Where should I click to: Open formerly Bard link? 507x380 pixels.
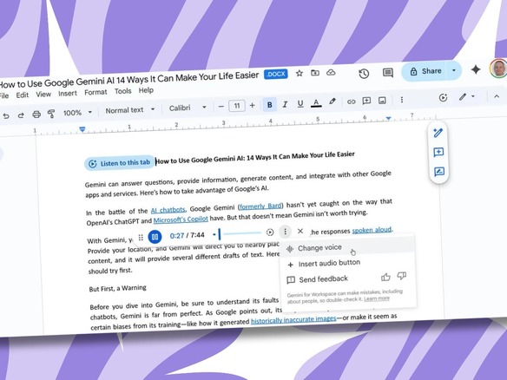tap(260, 206)
